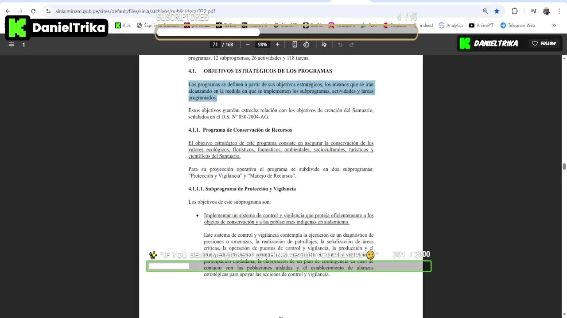Screen dimensions: 567x318
Task: Click the green 301 / 2000 progress bar
Action: click(x=289, y=266)
